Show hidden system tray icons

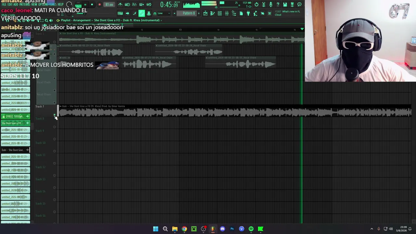click(372, 229)
